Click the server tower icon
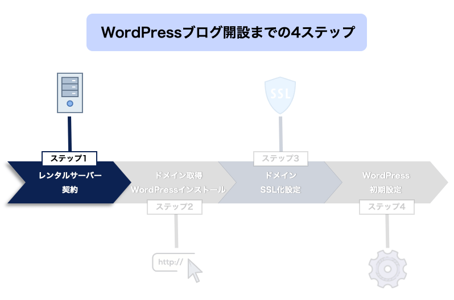454x300 pixels. tap(70, 93)
